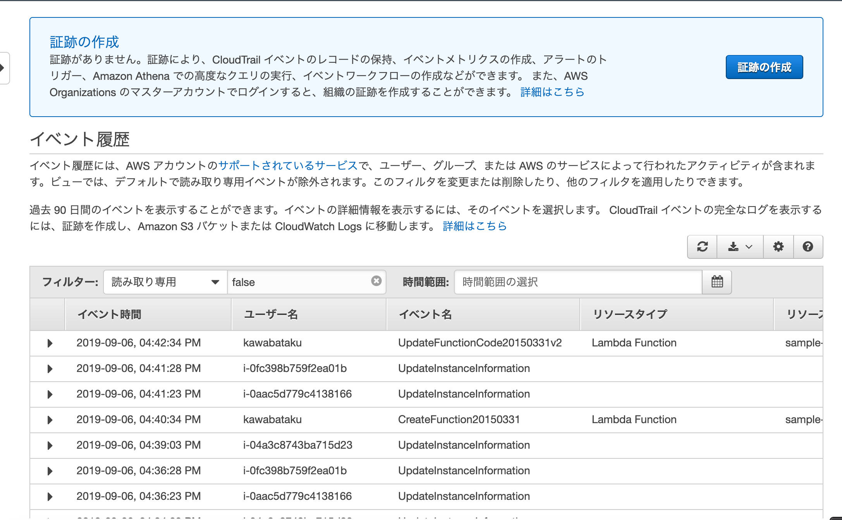The height and width of the screenshot is (520, 842).
Task: Expand the 04:36:28 PM event row
Action: pyautogui.click(x=50, y=471)
